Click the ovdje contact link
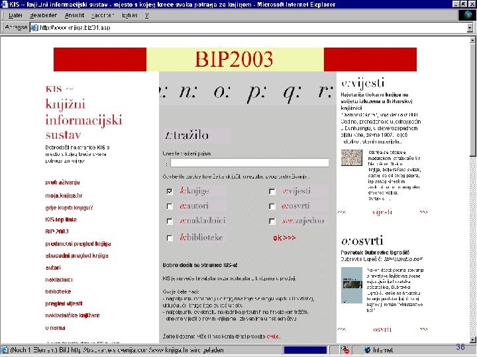477x357 pixels. [272, 337]
